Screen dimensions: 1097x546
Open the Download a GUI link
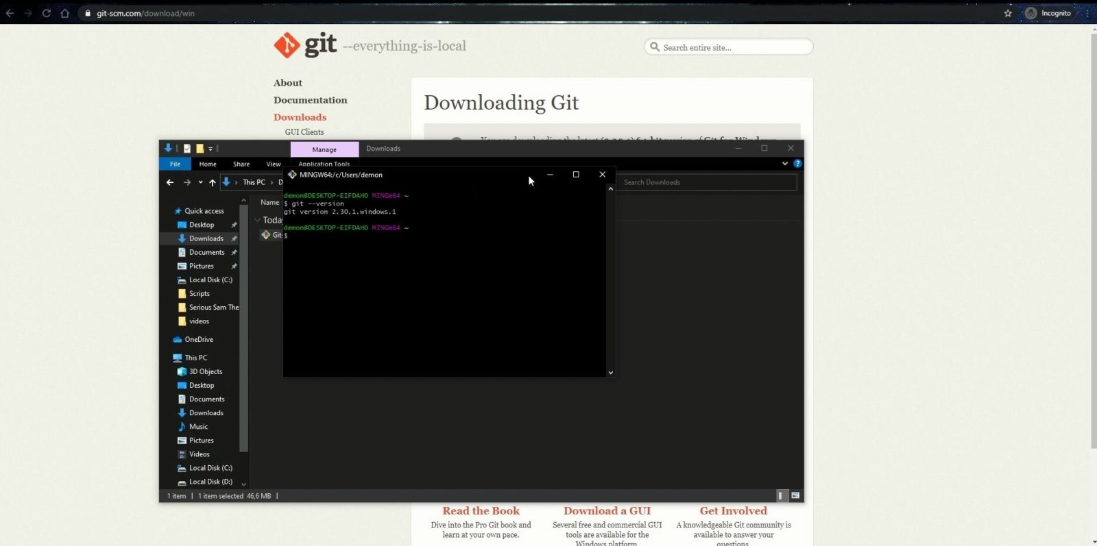tap(607, 511)
